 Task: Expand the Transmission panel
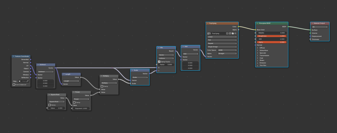click(257, 55)
